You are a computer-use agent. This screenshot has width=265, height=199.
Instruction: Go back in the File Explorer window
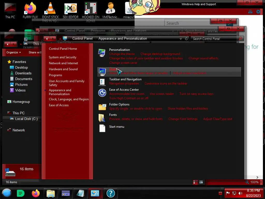[8, 44]
